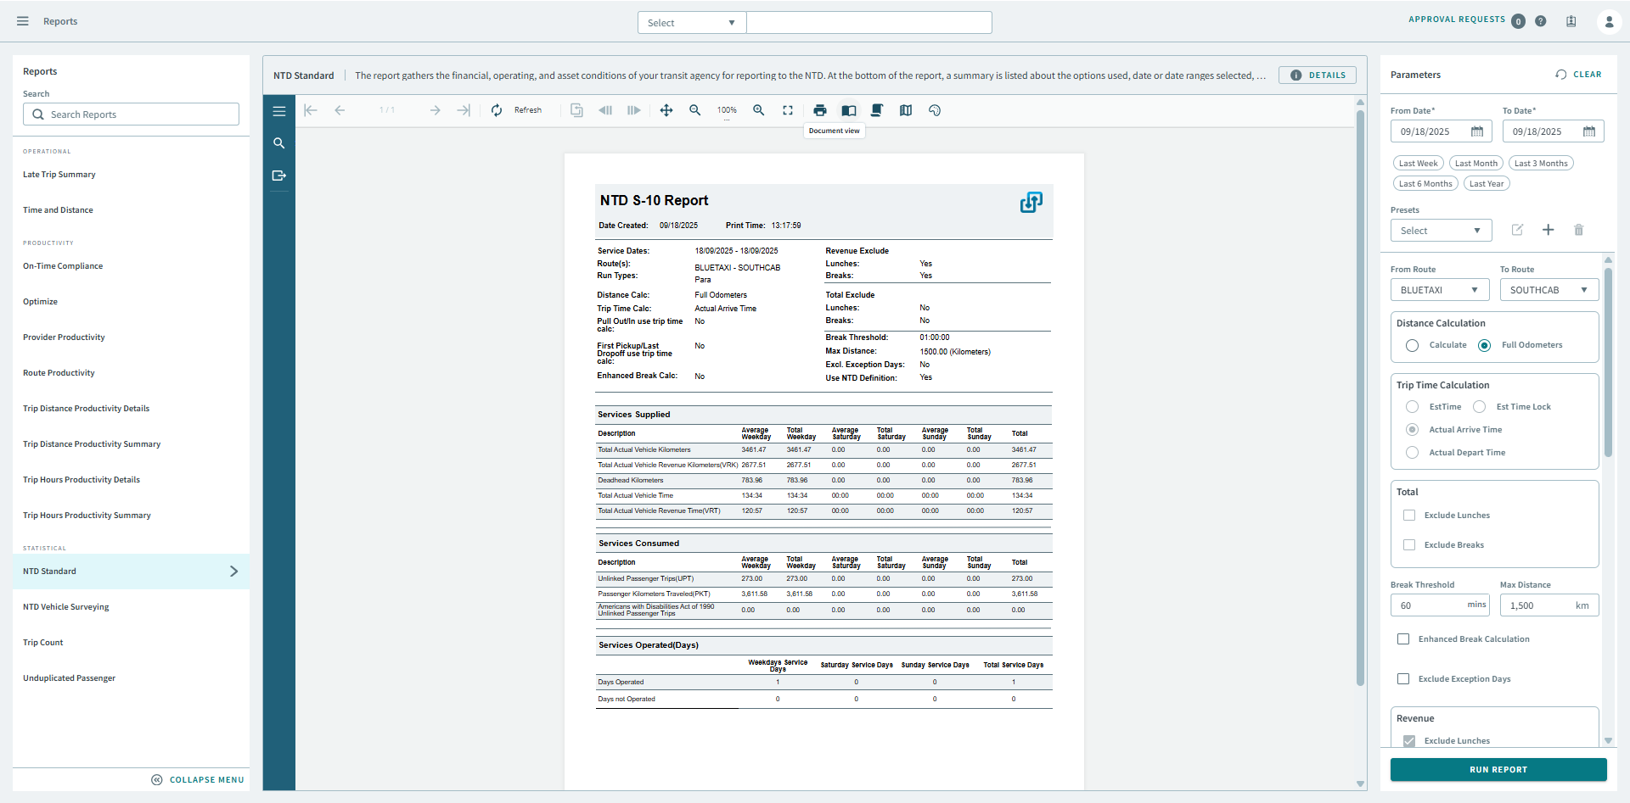Open the 100% zoom level control
The image size is (1630, 803).
[x=727, y=110]
